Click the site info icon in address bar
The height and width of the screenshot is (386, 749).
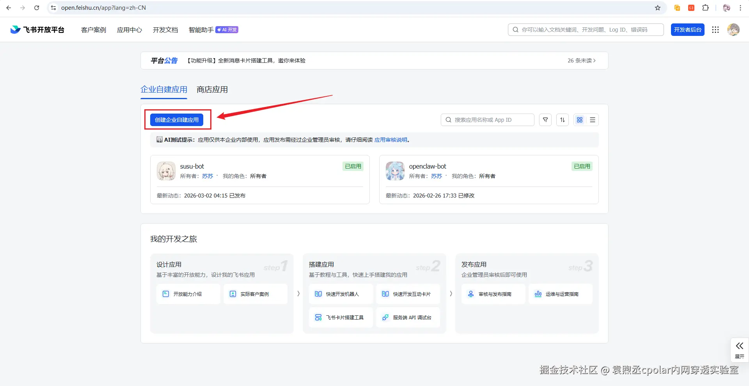point(53,8)
